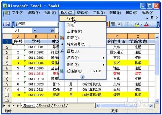The image size is (162, 115).
Task: Open the 视图 menu
Action: click(x=50, y=13)
